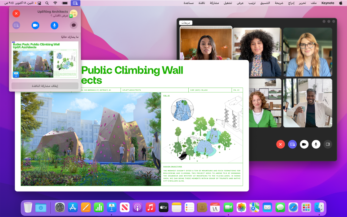This screenshot has height=217, width=347.
Task: Open the Calendar app showing أكتوبر in the Dock
Action: click(x=215, y=208)
